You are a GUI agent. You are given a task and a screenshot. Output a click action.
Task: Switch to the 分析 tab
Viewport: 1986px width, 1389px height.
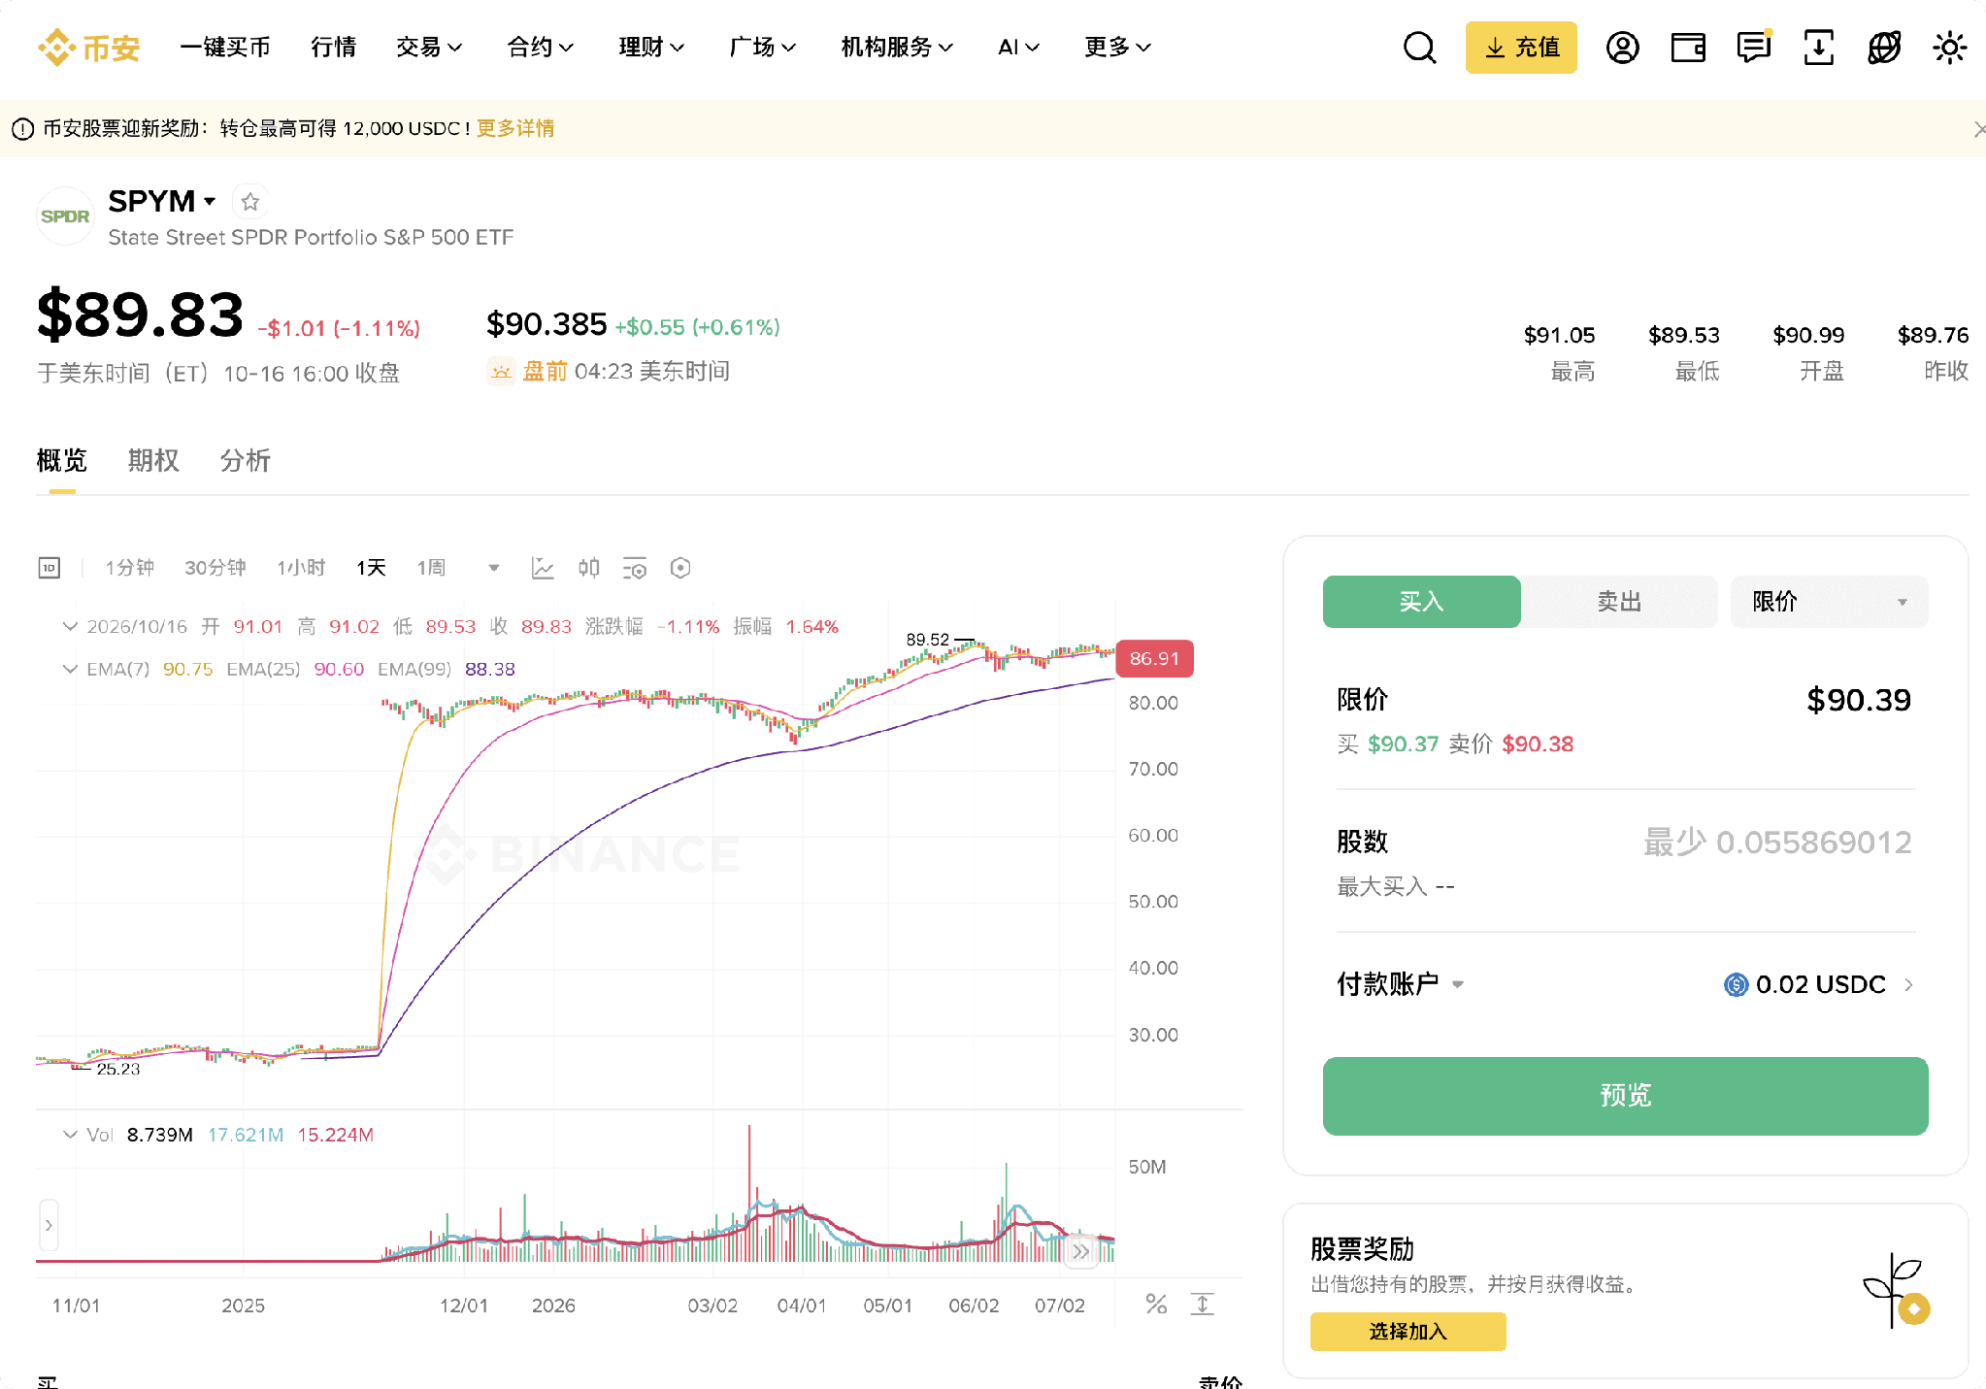(x=245, y=460)
